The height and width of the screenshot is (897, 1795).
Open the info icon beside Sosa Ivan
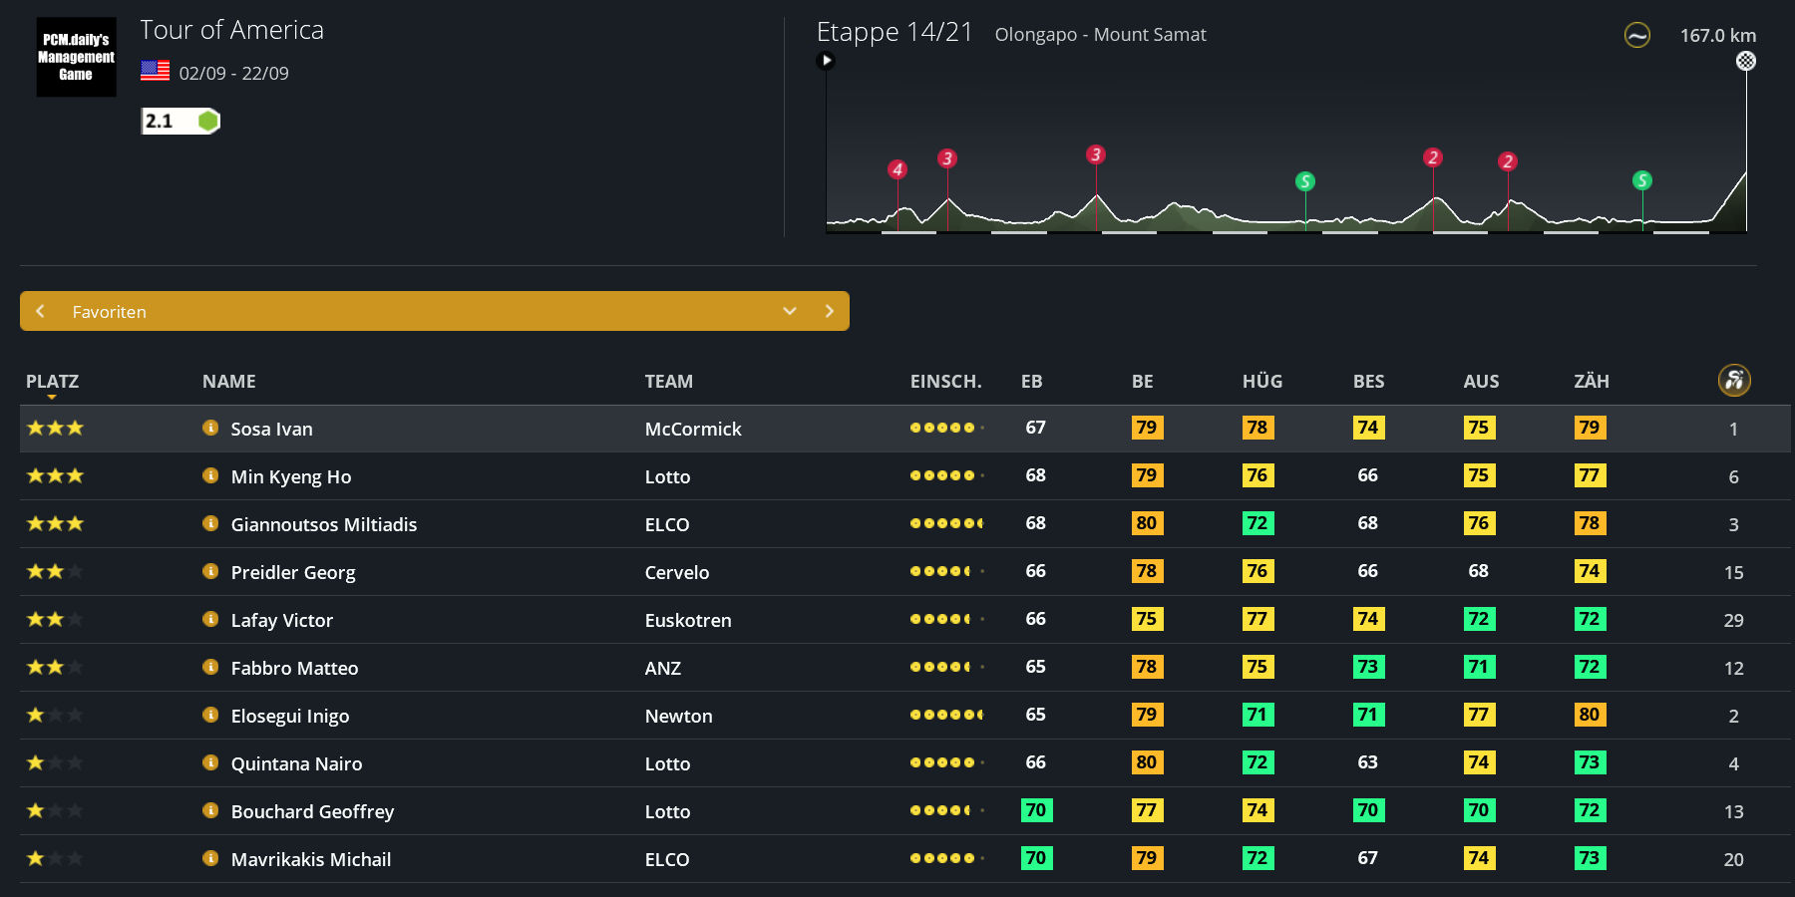[x=210, y=428]
